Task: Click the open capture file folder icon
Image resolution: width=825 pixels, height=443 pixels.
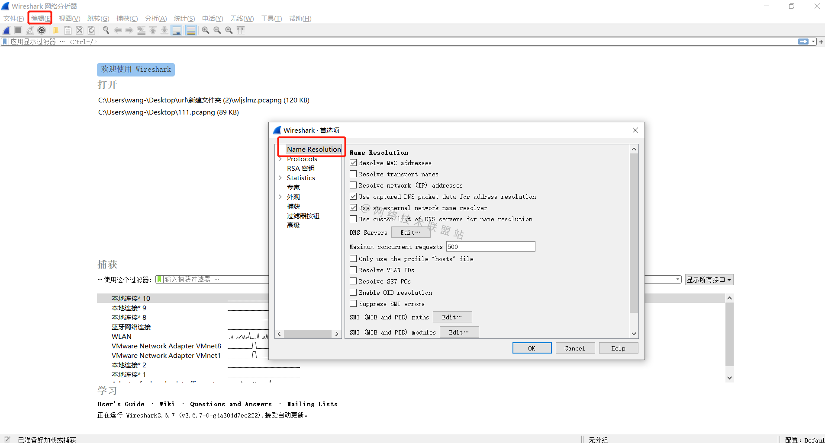Action: pyautogui.click(x=56, y=30)
